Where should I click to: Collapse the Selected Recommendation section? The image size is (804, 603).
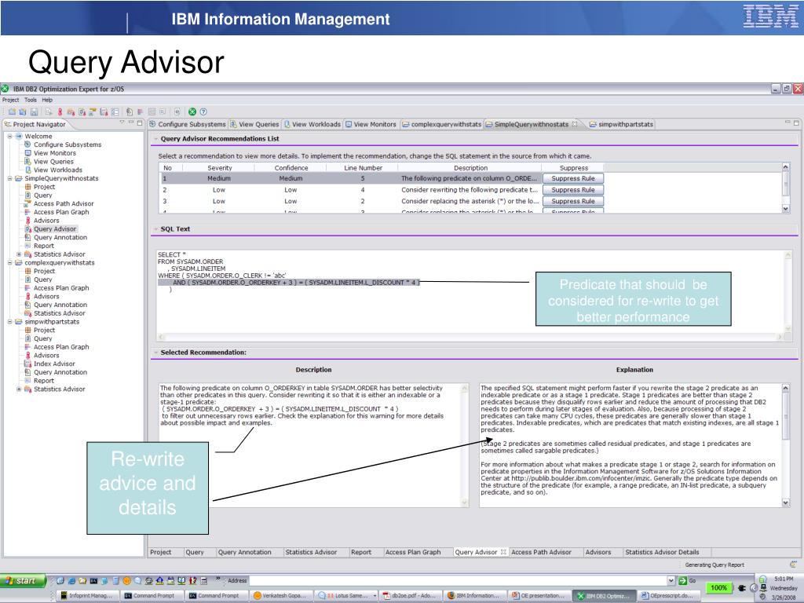pos(156,353)
